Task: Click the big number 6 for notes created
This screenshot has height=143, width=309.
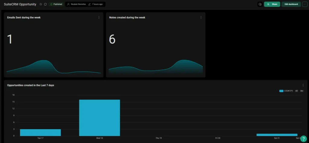Action: click(x=112, y=39)
